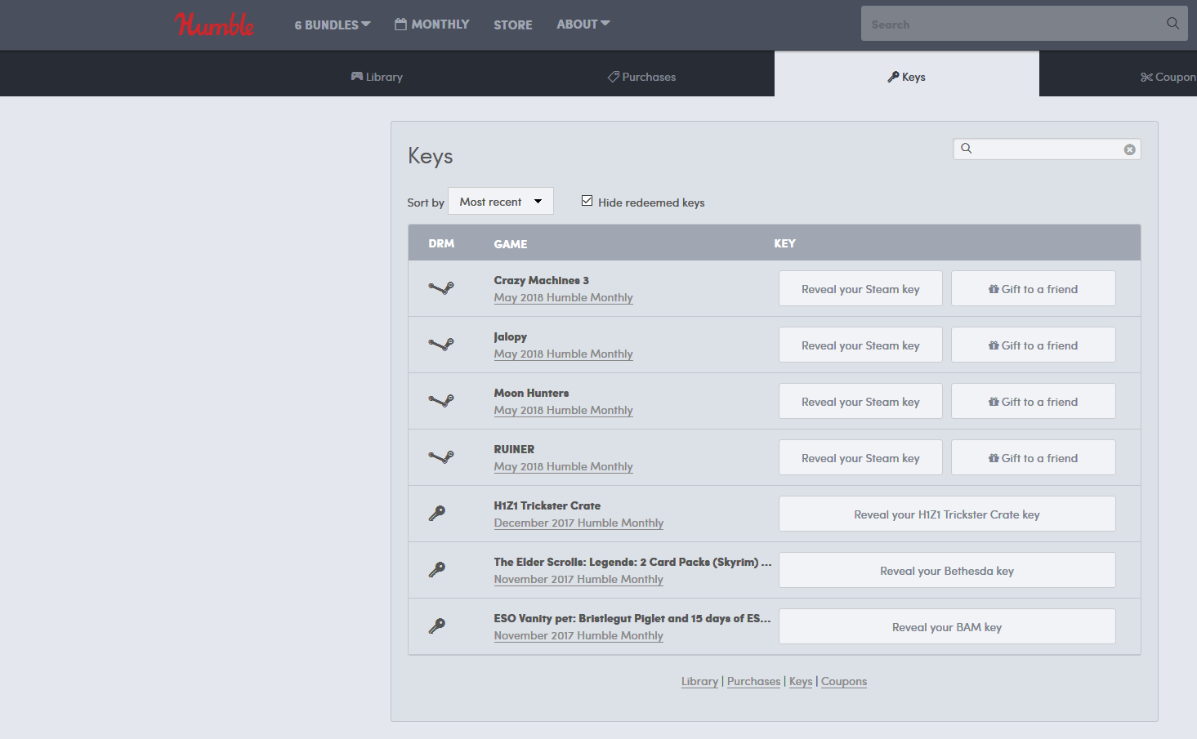This screenshot has height=739, width=1197.
Task: Click the Steam icon beside RUINER
Action: [x=441, y=457]
